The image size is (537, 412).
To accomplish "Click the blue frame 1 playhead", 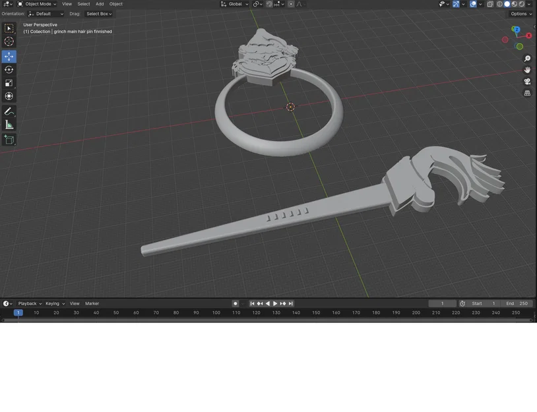I will point(18,312).
